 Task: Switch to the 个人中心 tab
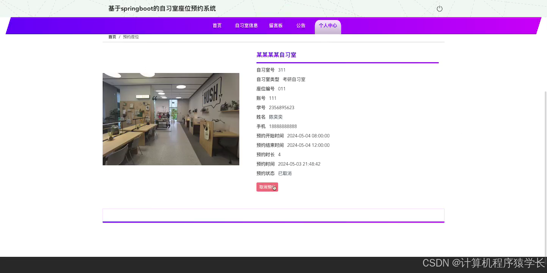(x=327, y=25)
